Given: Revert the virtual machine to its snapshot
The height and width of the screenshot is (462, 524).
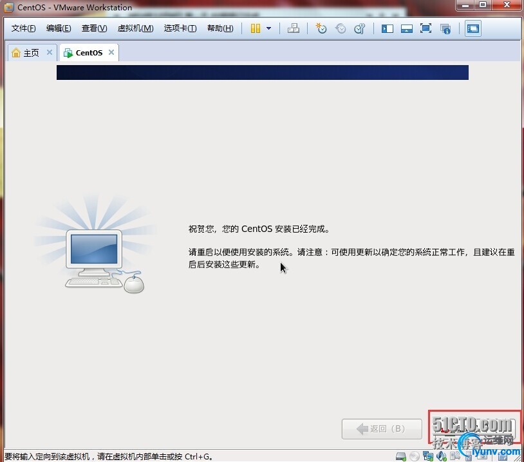Looking at the screenshot, I should pyautogui.click(x=341, y=28).
